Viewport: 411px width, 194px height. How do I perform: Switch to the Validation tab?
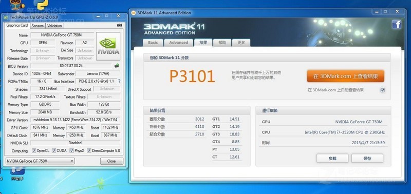tap(54, 26)
